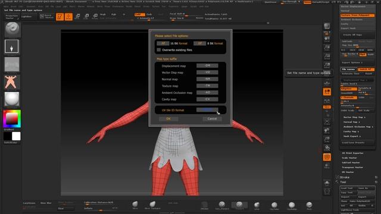Open UV Master plugin

348,172
